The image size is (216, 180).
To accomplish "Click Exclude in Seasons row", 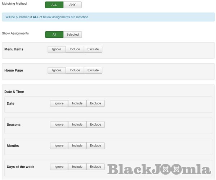I will [95, 125].
